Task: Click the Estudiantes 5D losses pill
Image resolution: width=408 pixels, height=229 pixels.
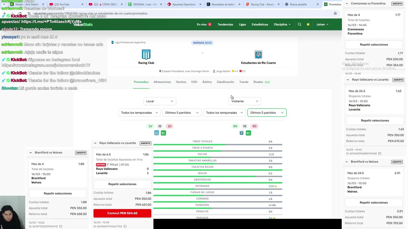Action: [x=254, y=126]
